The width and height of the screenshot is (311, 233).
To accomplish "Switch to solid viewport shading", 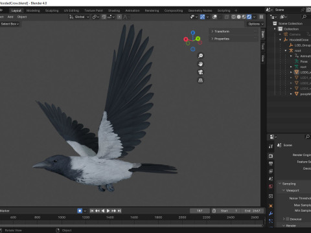I will pos(238,17).
